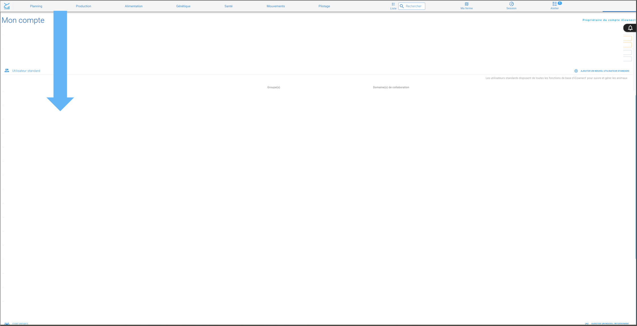Viewport: 637px width, 326px height.
Task: Open the Pilotage menu
Action: point(324,6)
